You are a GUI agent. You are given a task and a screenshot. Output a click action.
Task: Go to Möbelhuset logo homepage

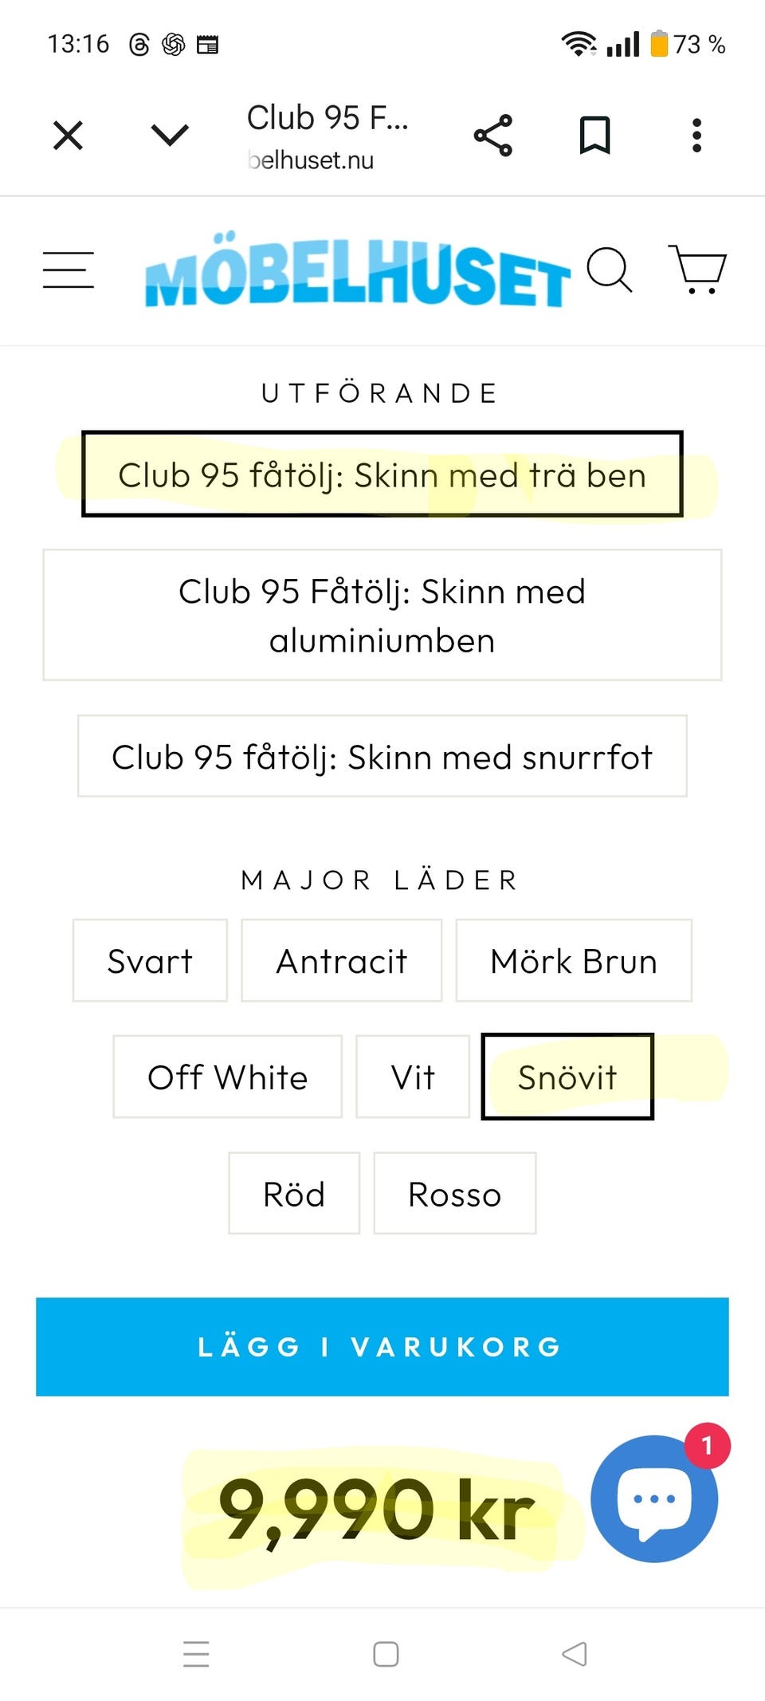coord(357,271)
